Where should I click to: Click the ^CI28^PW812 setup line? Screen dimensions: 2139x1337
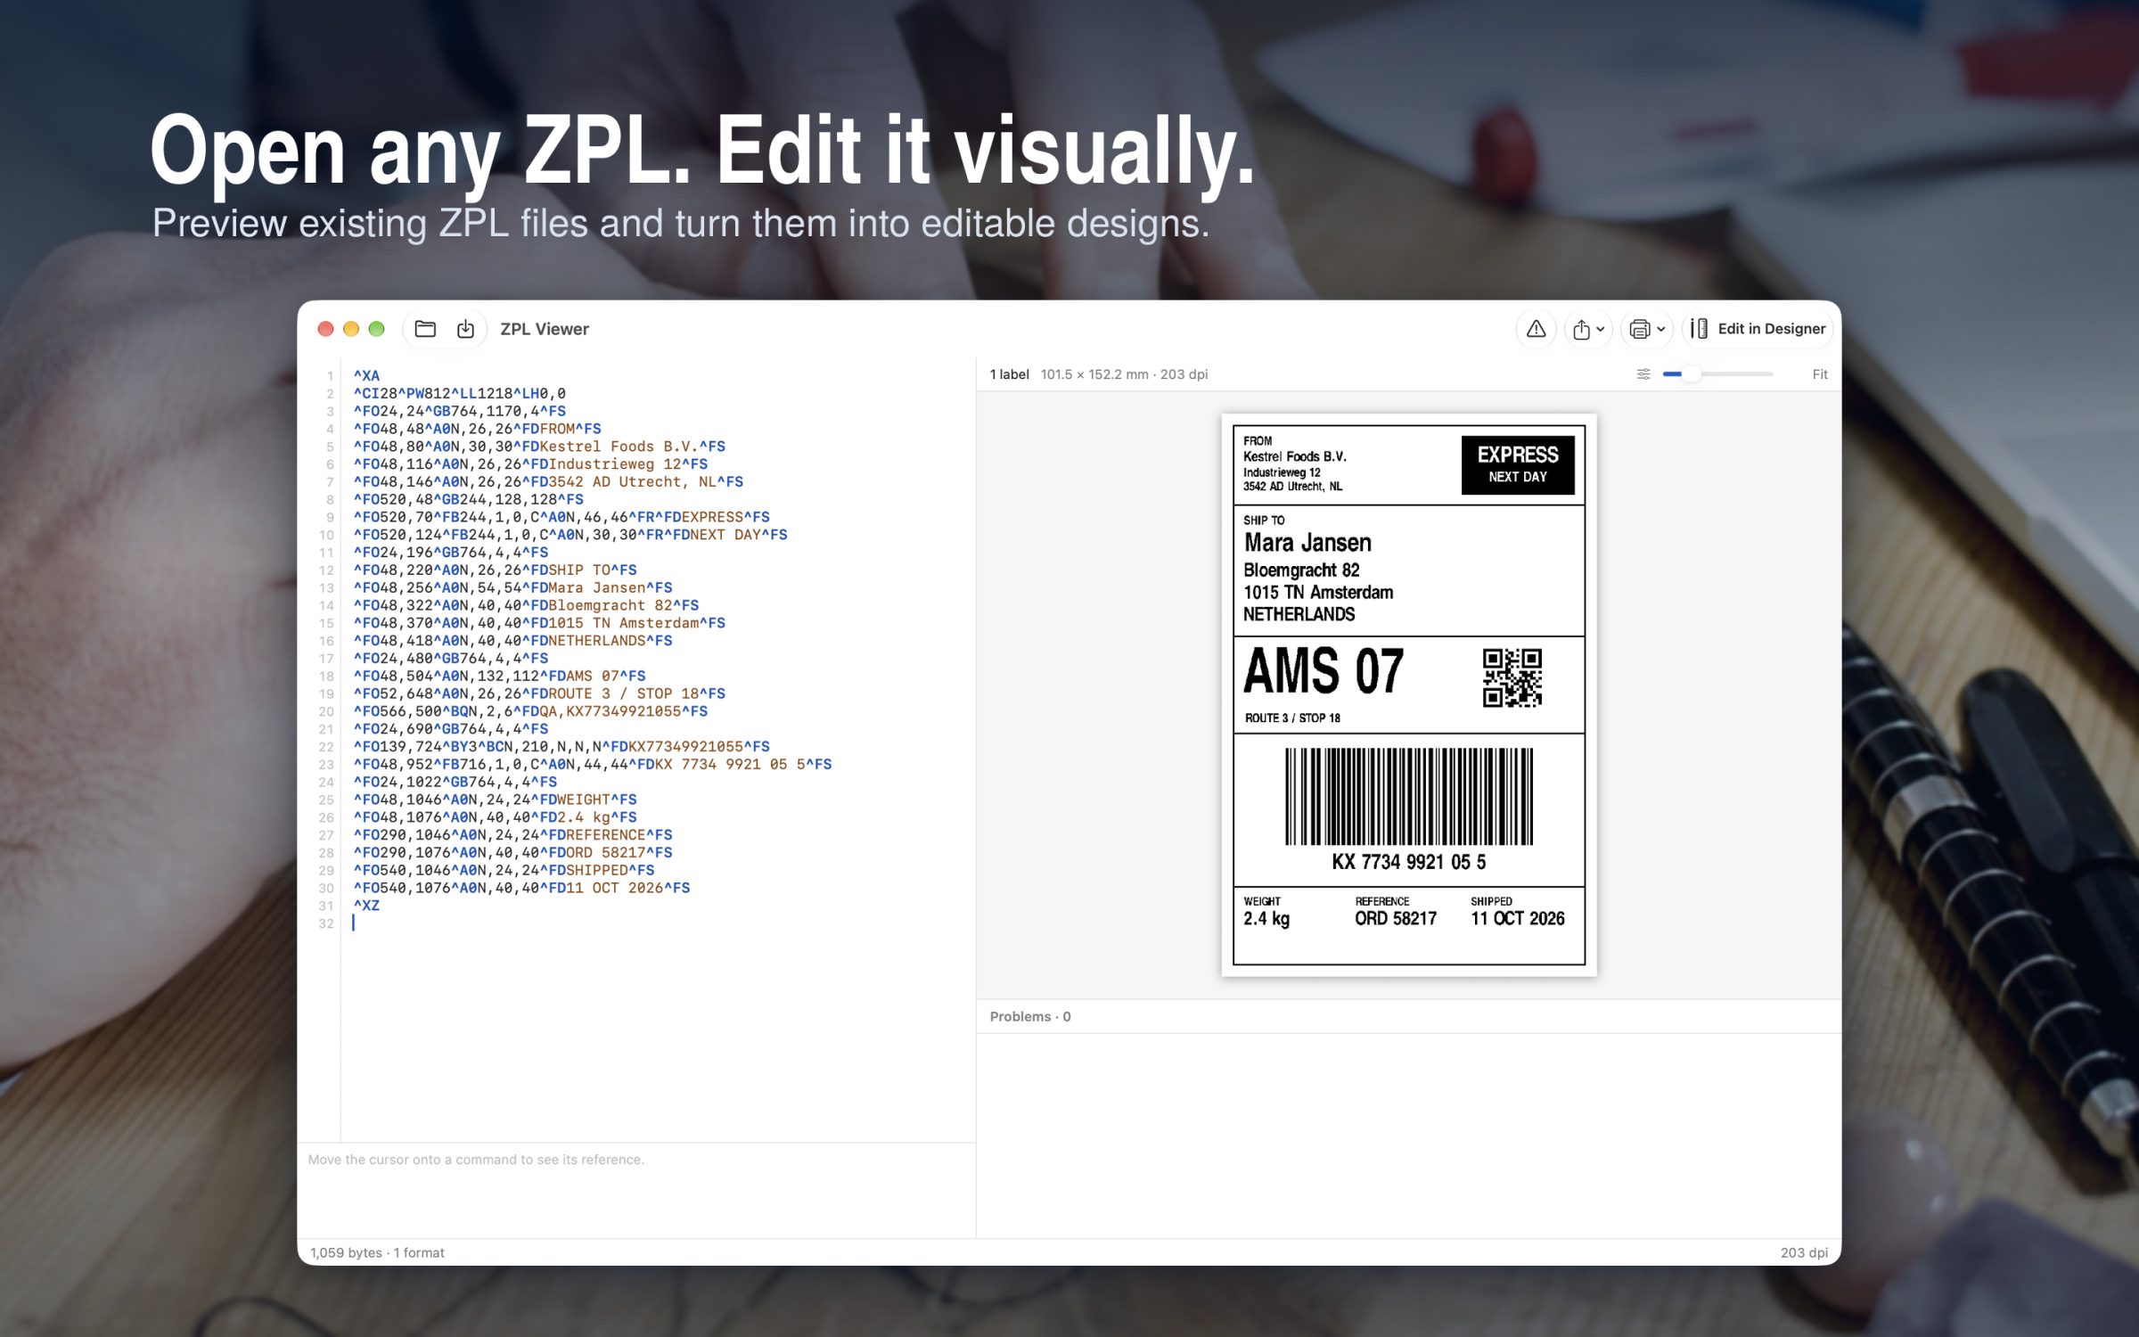(459, 393)
